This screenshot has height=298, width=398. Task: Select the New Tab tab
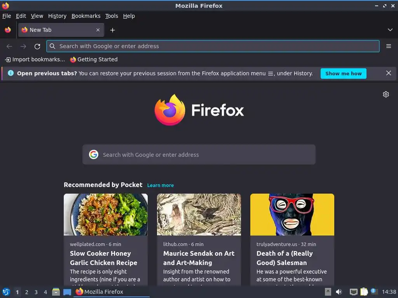61,30
